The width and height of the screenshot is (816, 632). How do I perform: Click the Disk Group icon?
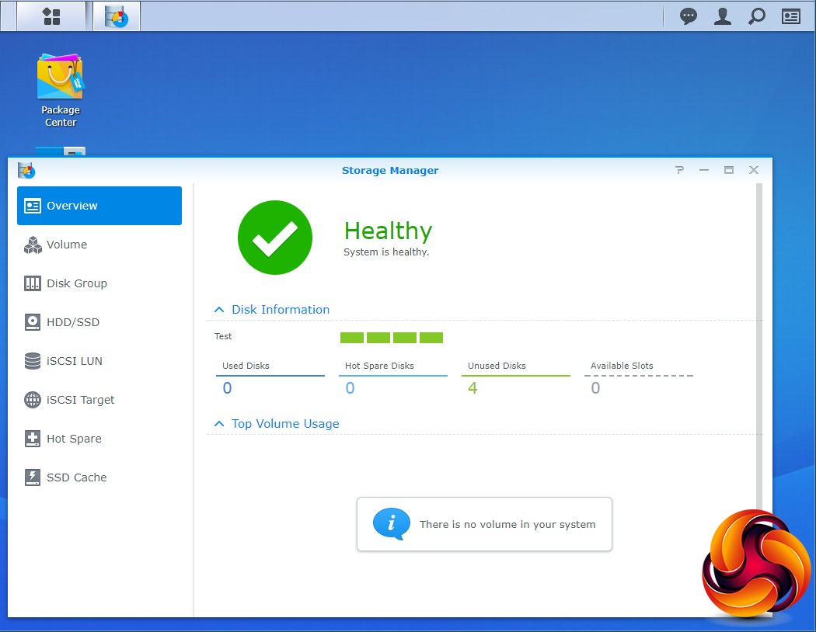[33, 283]
